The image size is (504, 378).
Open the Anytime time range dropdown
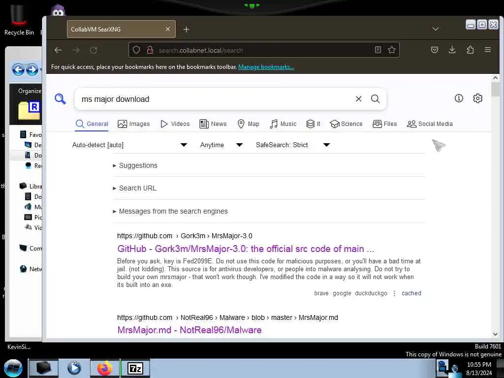coord(221,145)
